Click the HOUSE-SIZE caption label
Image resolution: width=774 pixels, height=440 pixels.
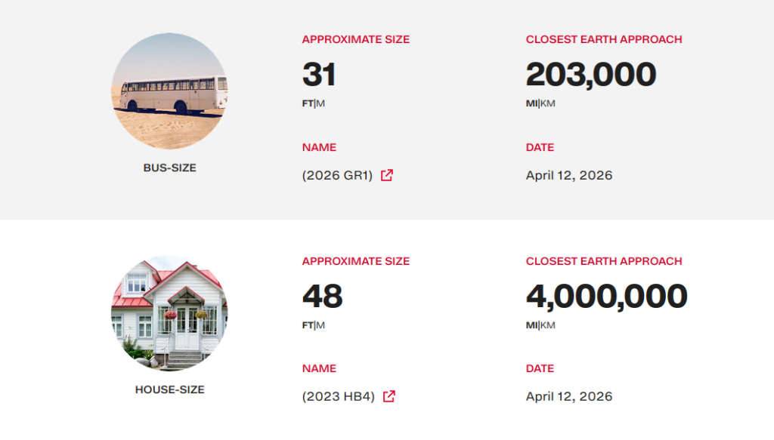click(169, 389)
